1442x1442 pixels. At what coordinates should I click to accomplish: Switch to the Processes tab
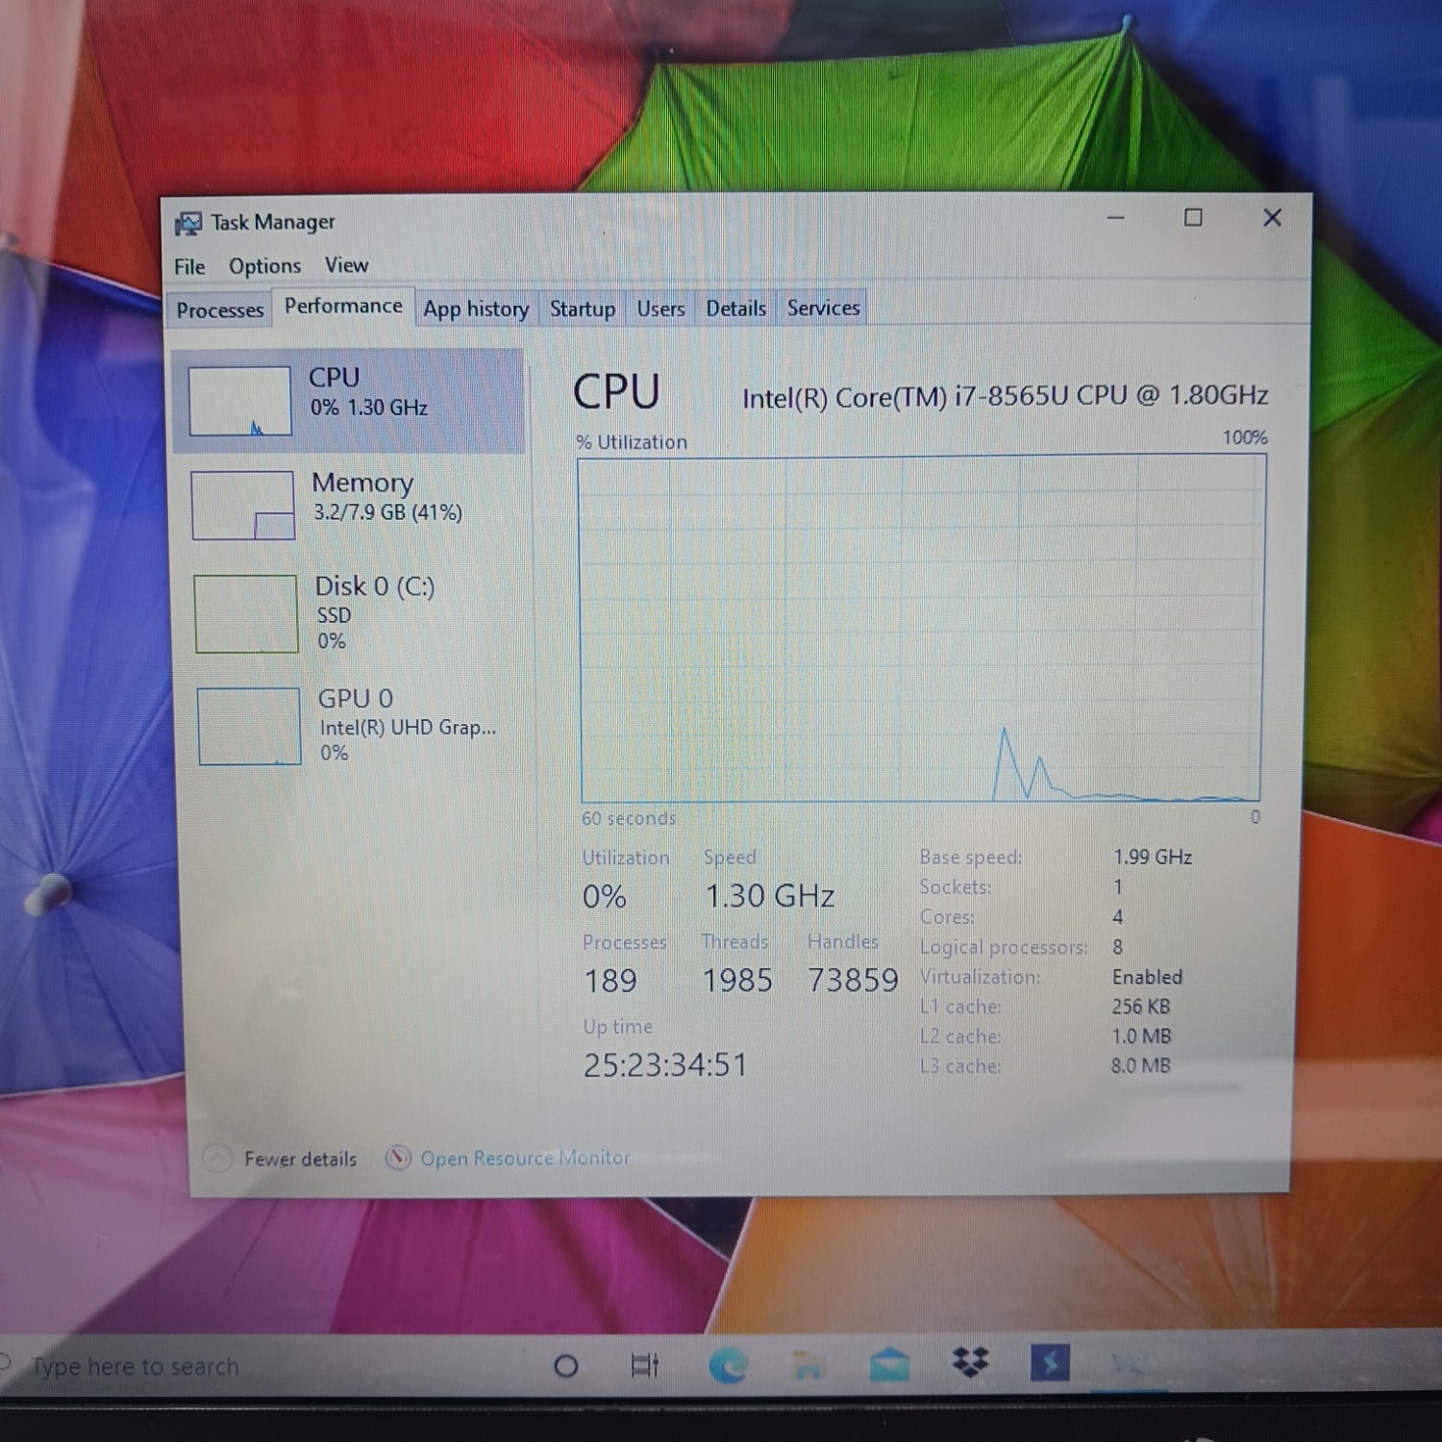click(x=219, y=311)
